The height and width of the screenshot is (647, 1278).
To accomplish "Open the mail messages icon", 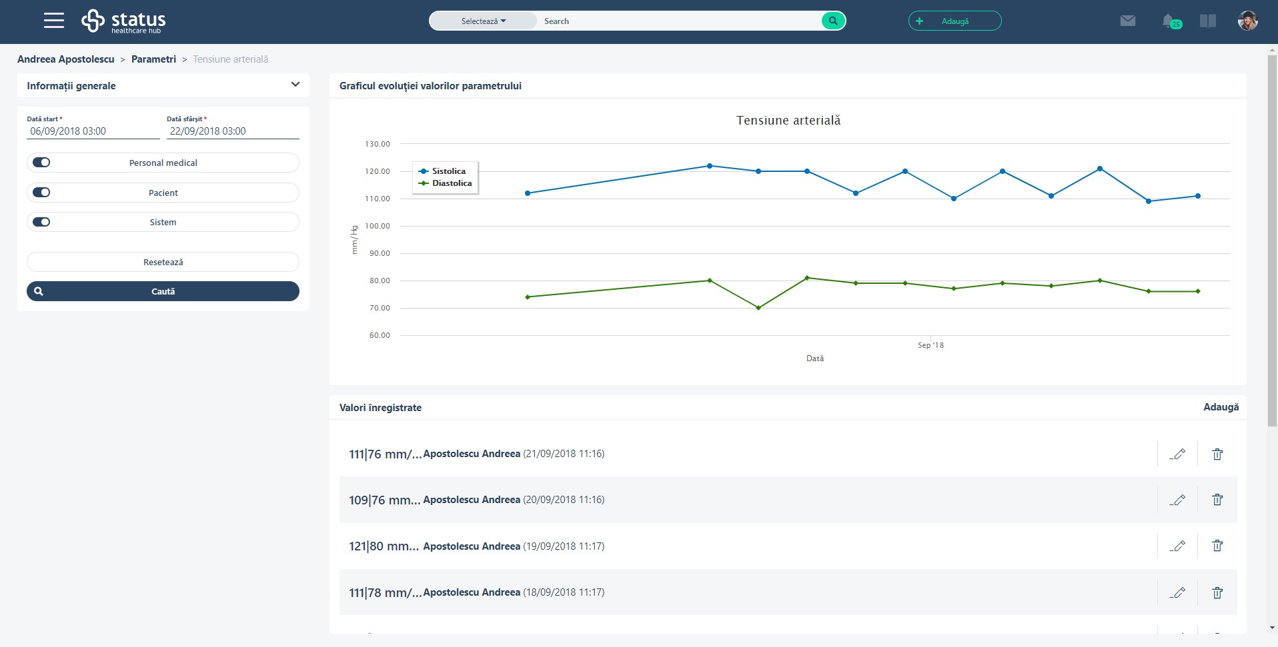I will tap(1128, 21).
